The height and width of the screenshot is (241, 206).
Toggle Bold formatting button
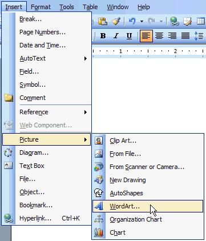point(103,36)
